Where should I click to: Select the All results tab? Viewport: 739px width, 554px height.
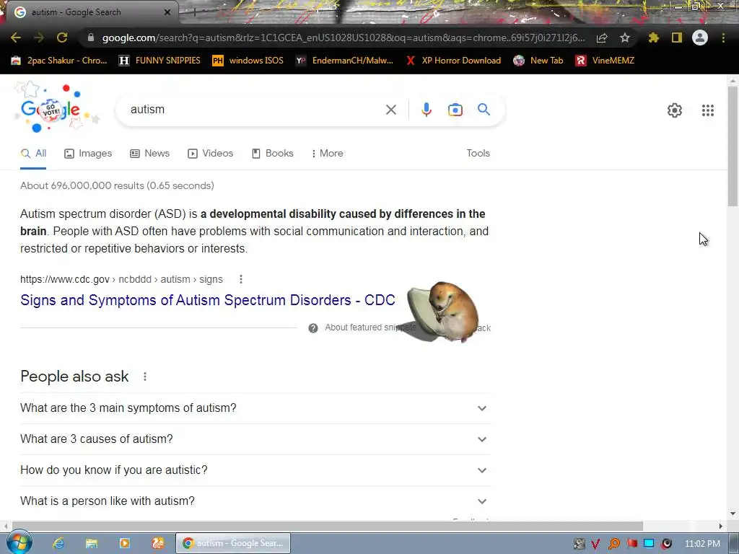(x=33, y=153)
